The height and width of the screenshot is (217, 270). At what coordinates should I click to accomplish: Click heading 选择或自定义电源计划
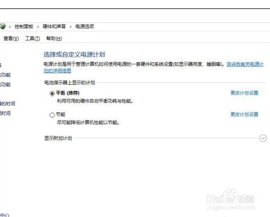tap(74, 54)
